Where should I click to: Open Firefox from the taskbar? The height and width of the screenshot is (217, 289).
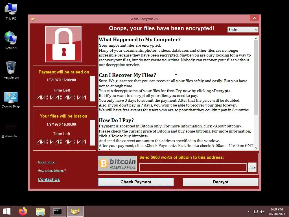[23, 211]
